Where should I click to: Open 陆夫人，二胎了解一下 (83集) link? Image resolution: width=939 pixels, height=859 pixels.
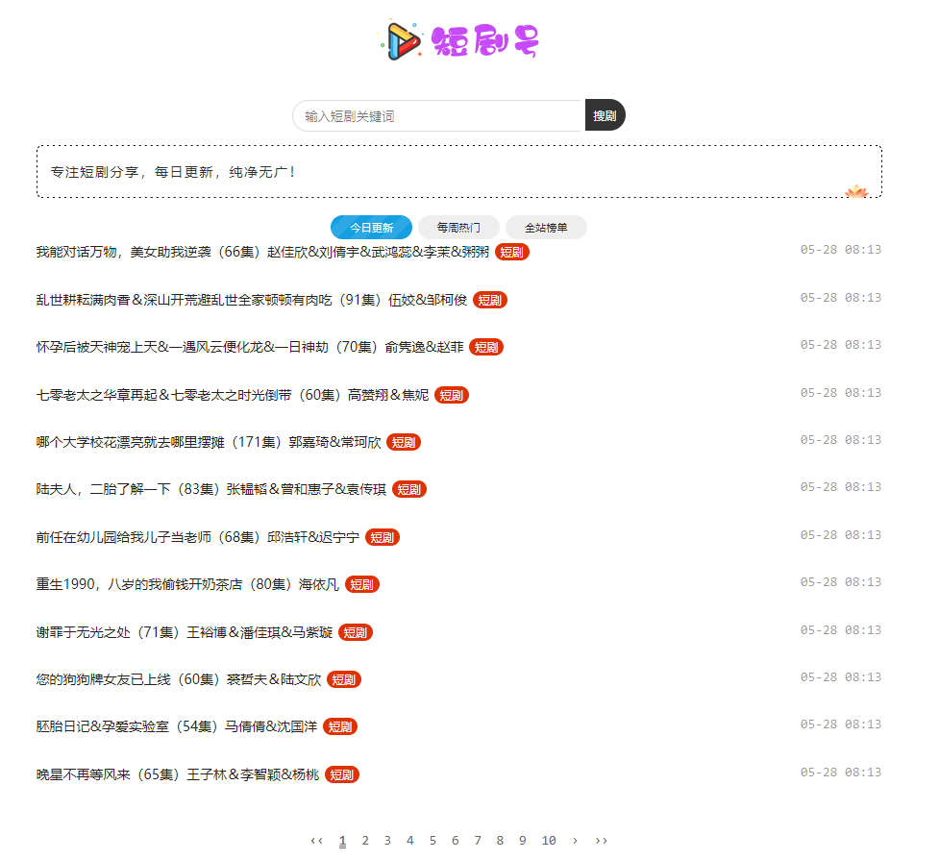(211, 490)
